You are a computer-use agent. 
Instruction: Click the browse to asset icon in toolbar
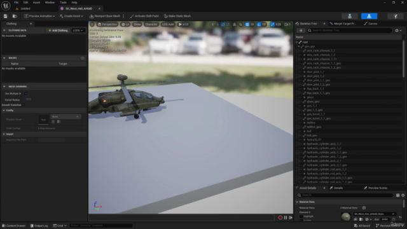coord(15,16)
